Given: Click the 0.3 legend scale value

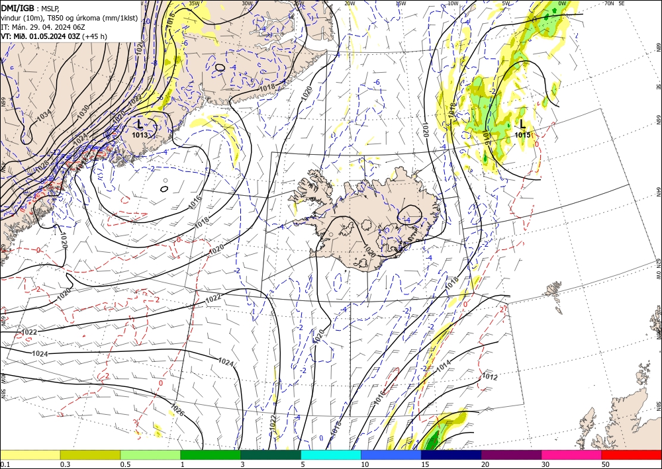Looking at the screenshot, I should click(x=65, y=464).
